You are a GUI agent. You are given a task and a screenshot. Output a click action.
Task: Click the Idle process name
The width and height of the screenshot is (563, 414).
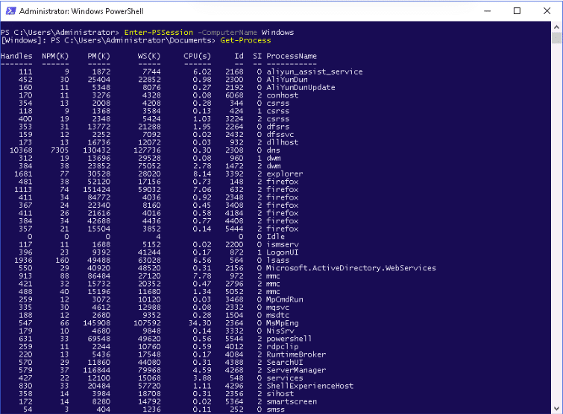[x=275, y=237]
